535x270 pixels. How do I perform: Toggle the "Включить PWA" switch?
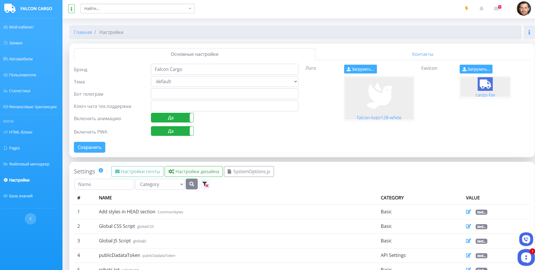tap(172, 131)
